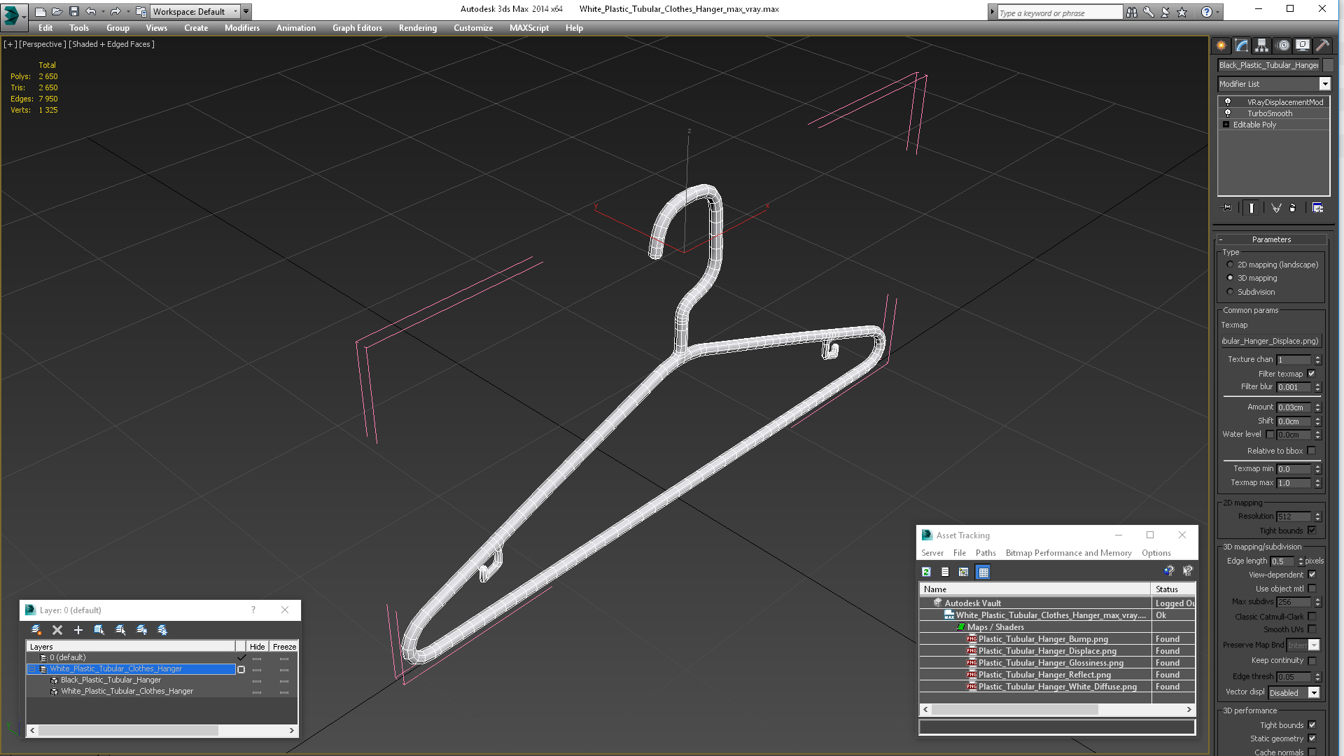The width and height of the screenshot is (1344, 756).
Task: Click Save file icon in quick toolbar
Action: (x=74, y=11)
